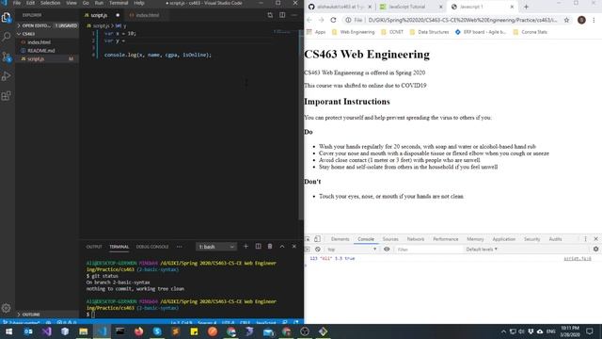Open the Selection menu in VS Code
Image resolution: width=602 pixels, height=339 pixels.
pos(50,3)
